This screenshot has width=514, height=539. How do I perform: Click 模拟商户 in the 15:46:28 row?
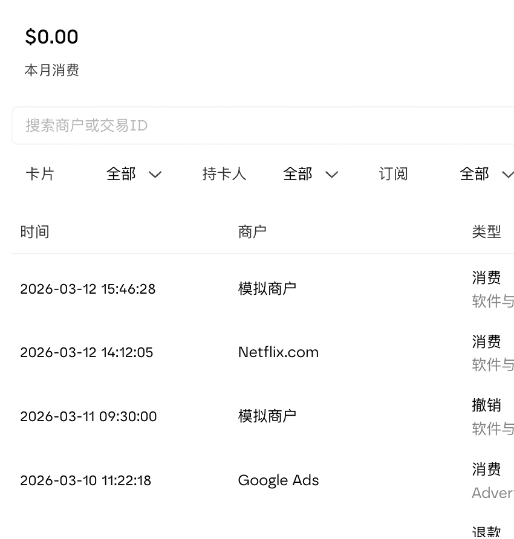(x=267, y=289)
